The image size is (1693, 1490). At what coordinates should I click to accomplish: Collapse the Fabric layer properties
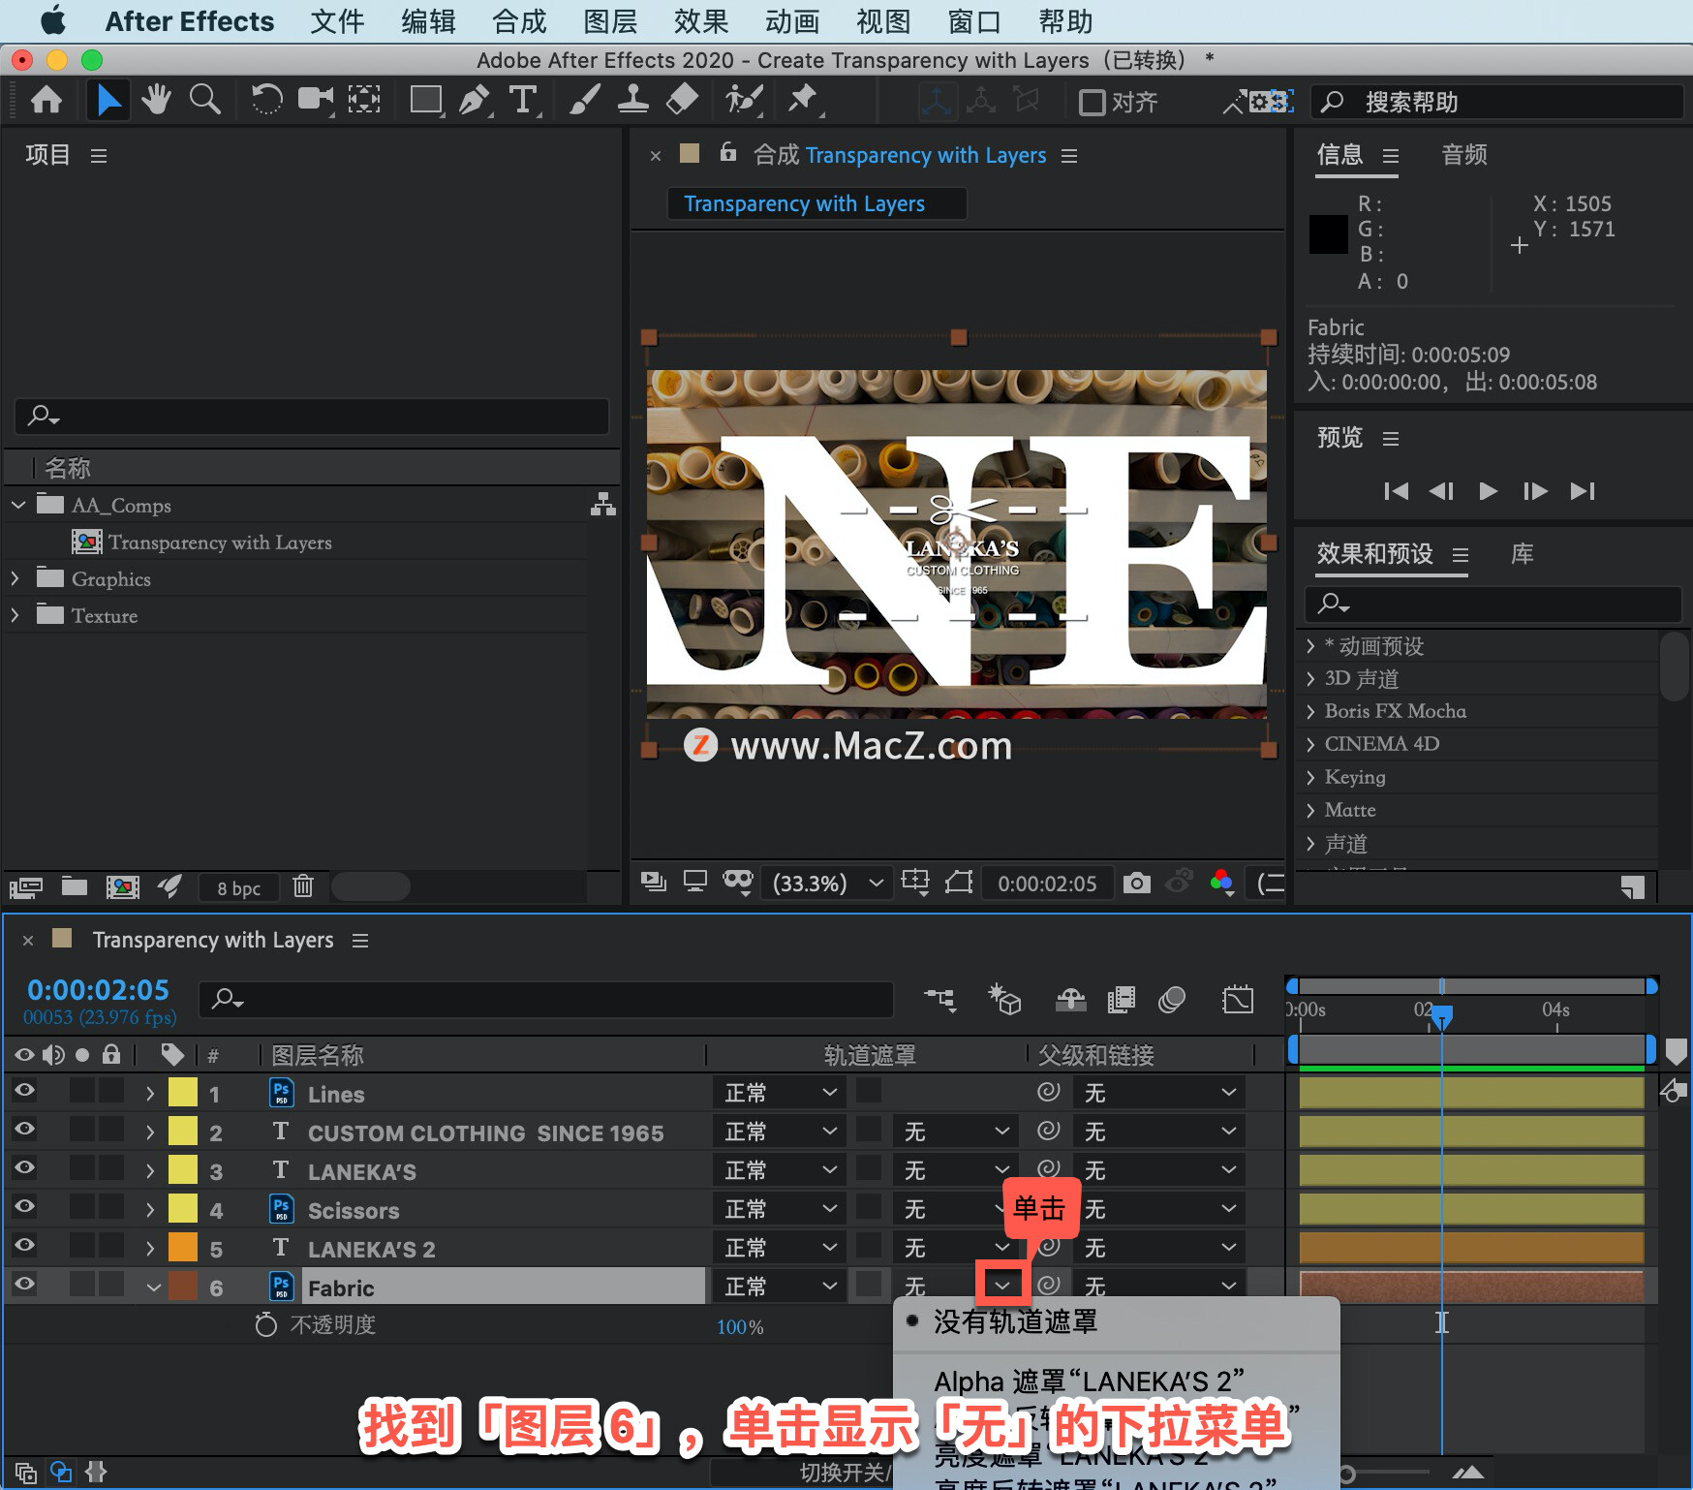[x=153, y=1288]
